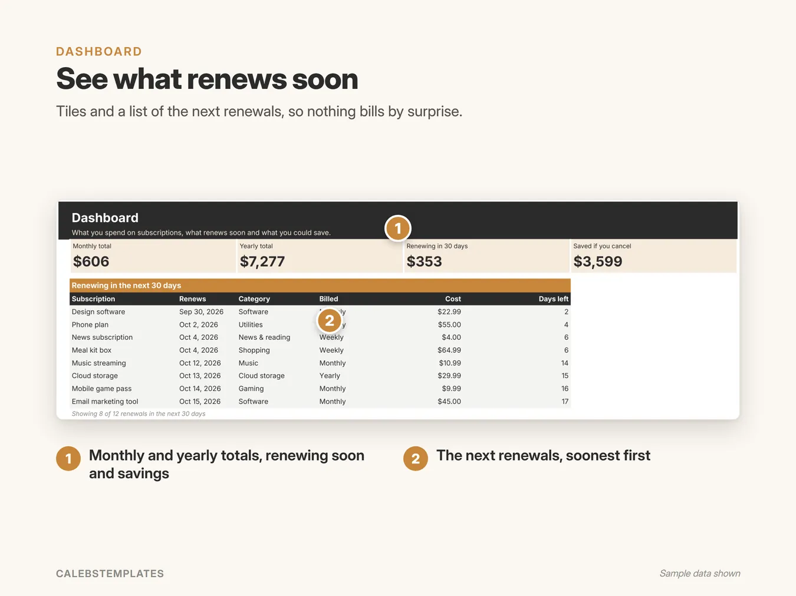
Task: Select the Design software row name
Action: pyautogui.click(x=98, y=312)
